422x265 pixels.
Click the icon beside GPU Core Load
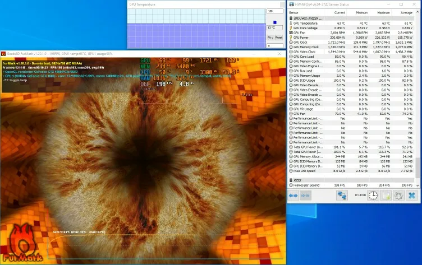pyautogui.click(x=291, y=57)
